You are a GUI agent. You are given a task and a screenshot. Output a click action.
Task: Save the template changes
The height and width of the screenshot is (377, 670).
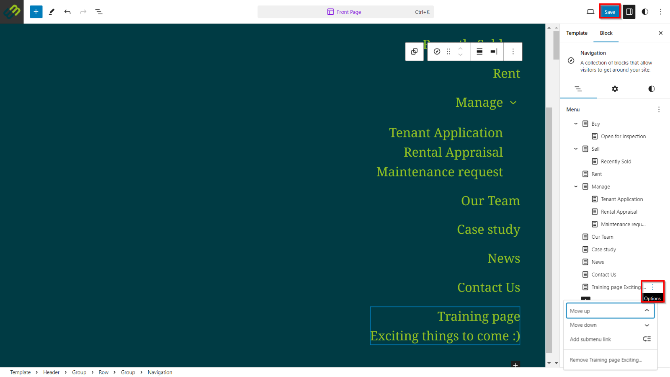tap(610, 12)
